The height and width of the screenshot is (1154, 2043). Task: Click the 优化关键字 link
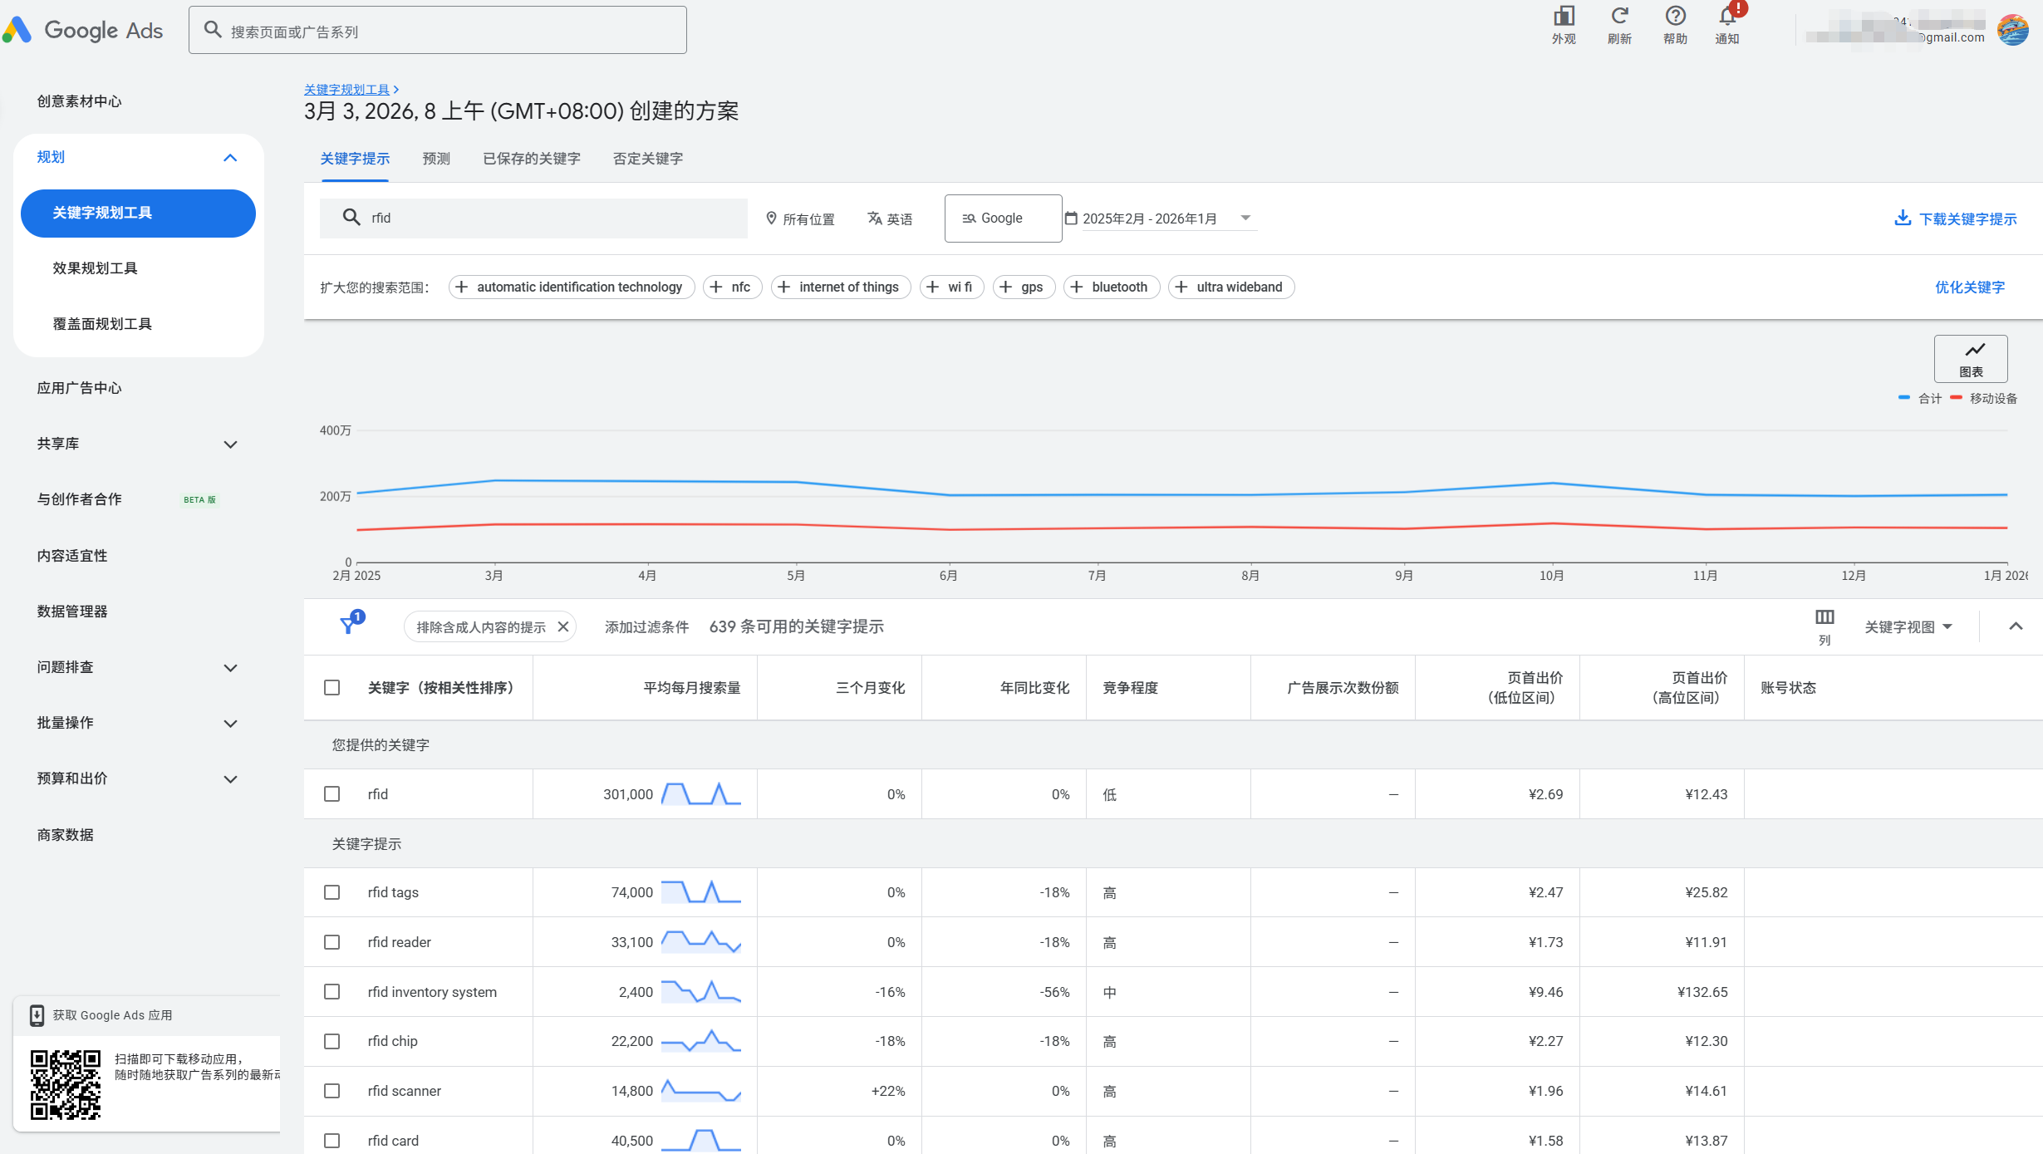point(1970,287)
